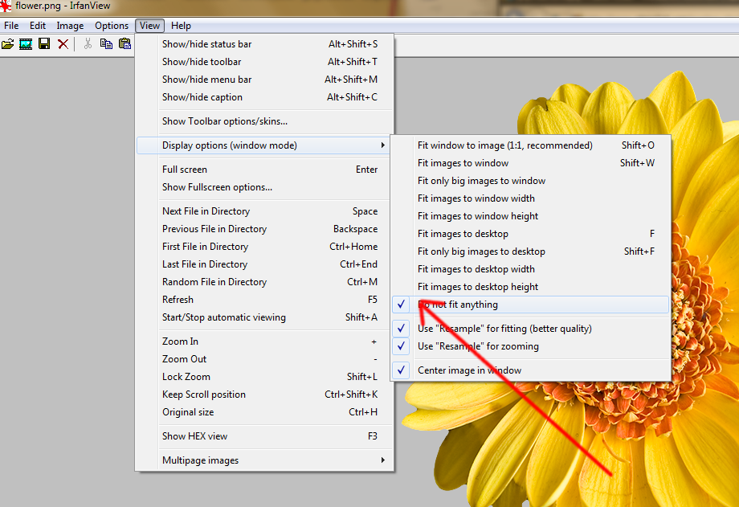Choose 'First File in Directory'
The image size is (739, 507).
coord(264,247)
